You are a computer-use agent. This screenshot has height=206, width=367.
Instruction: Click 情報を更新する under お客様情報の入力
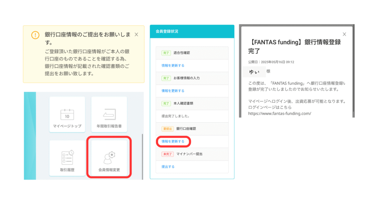click(173, 91)
